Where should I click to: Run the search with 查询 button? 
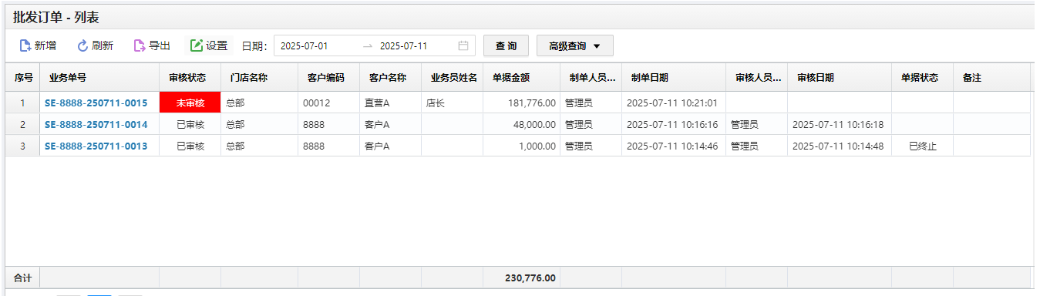[506, 45]
